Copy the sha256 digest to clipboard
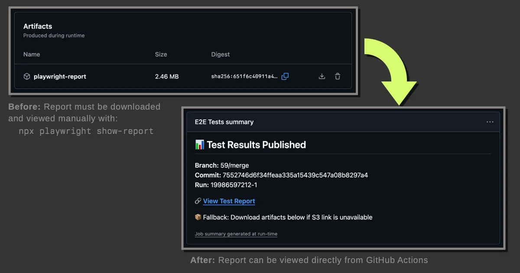Image resolution: width=520 pixels, height=273 pixels. (285, 77)
